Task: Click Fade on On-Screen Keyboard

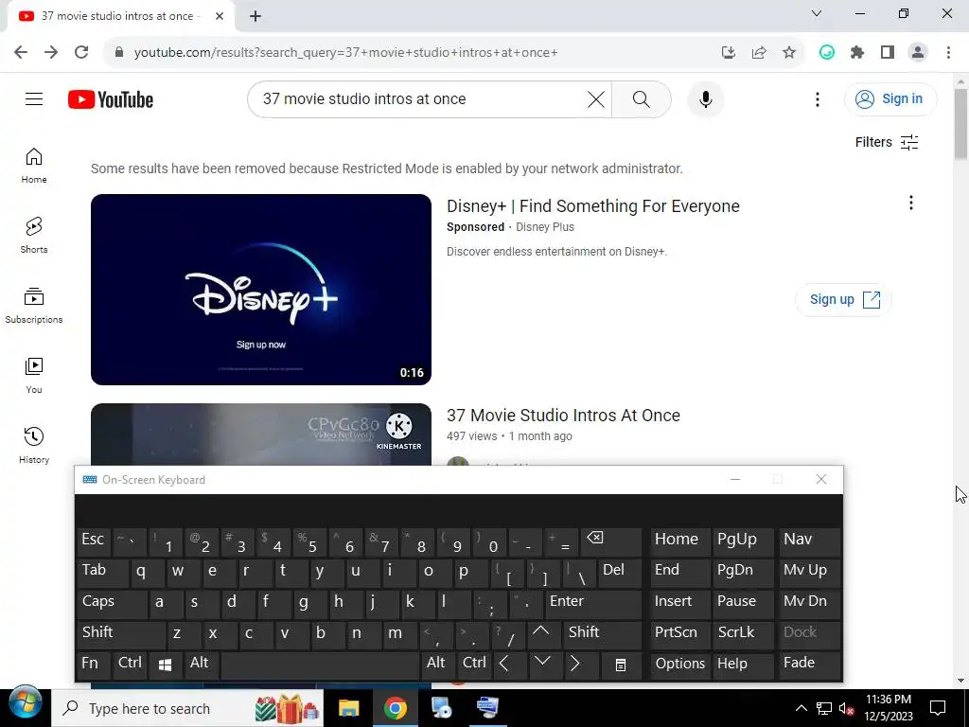Action: point(809,664)
